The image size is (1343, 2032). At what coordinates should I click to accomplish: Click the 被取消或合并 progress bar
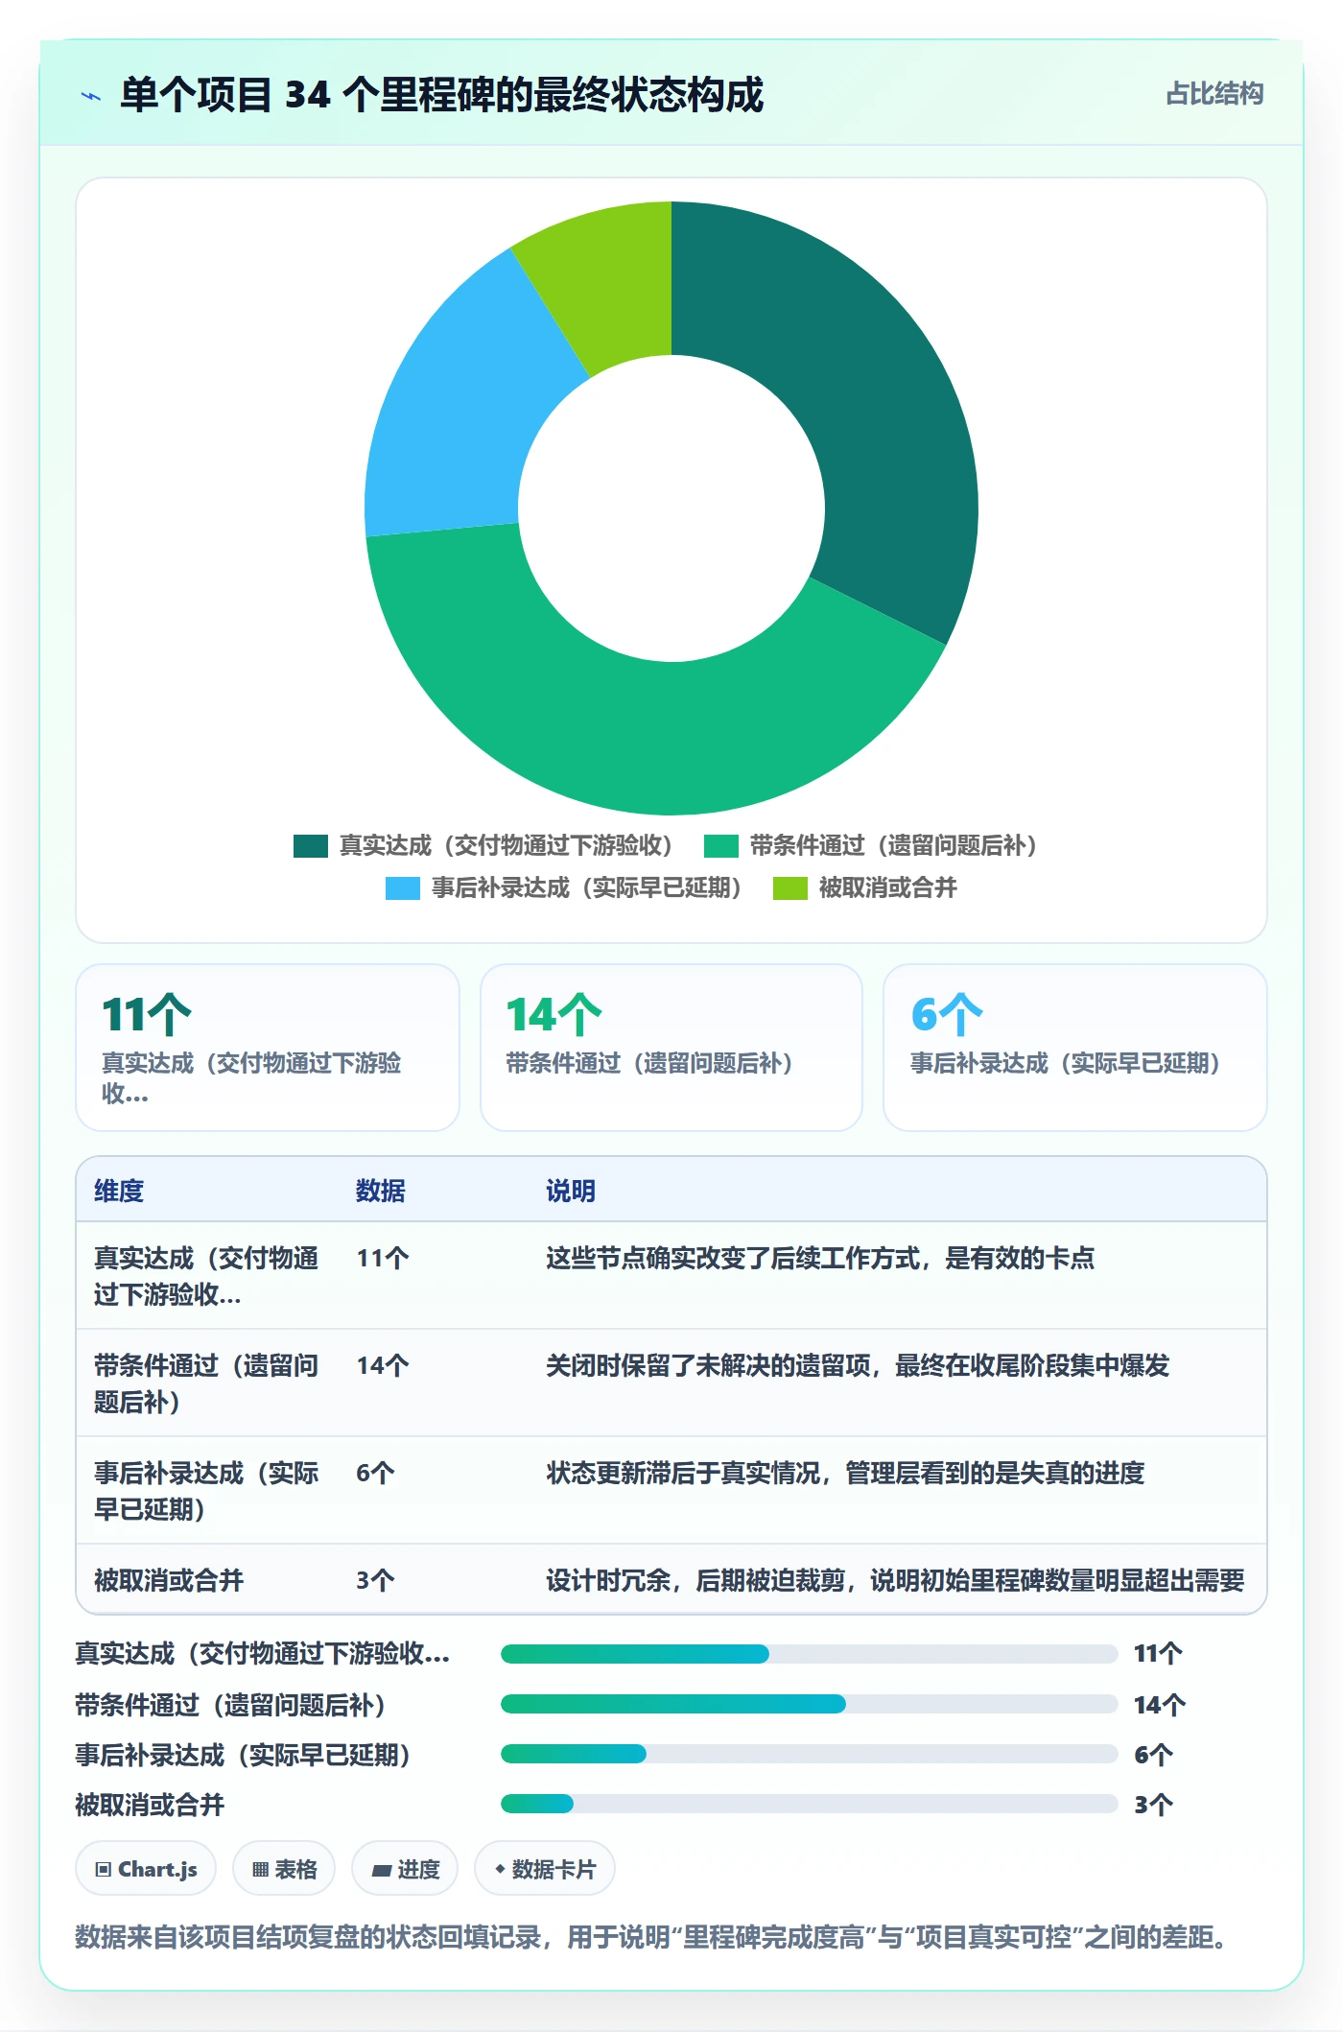pyautogui.click(x=809, y=1804)
